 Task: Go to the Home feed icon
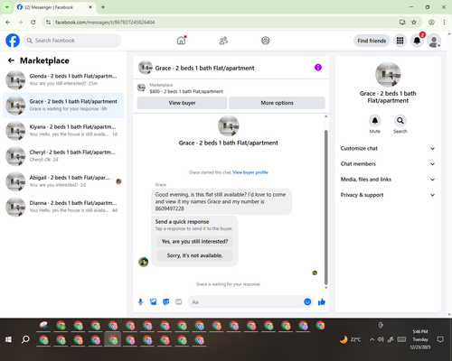tap(181, 41)
